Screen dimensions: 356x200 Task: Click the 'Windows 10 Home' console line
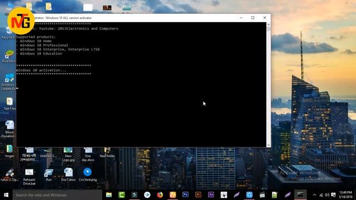tap(34, 41)
